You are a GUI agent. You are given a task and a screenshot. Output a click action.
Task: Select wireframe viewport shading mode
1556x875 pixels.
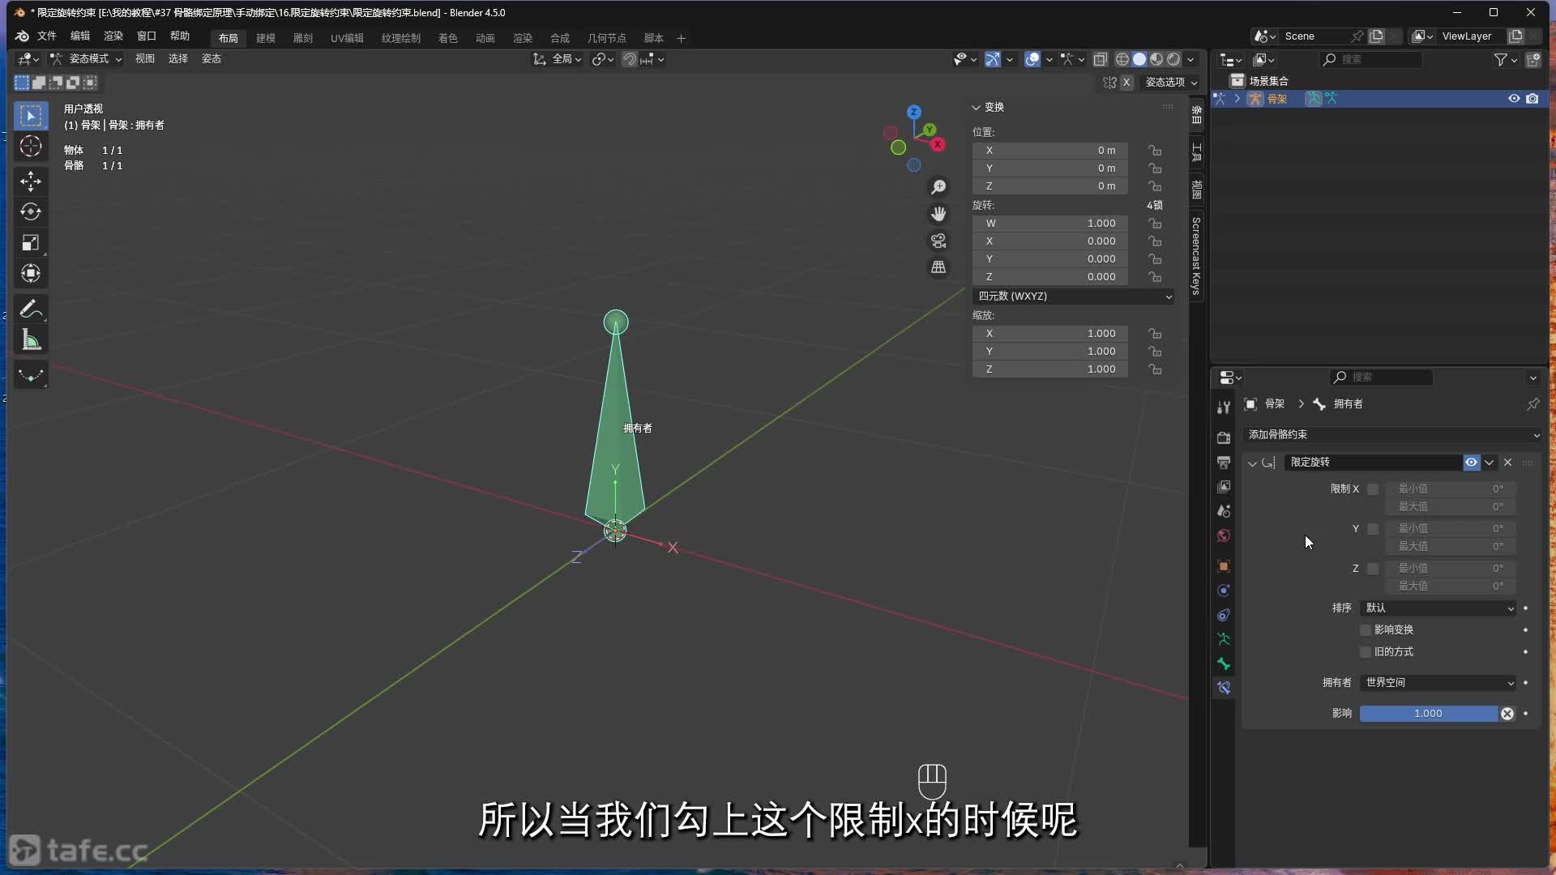pyautogui.click(x=1122, y=59)
